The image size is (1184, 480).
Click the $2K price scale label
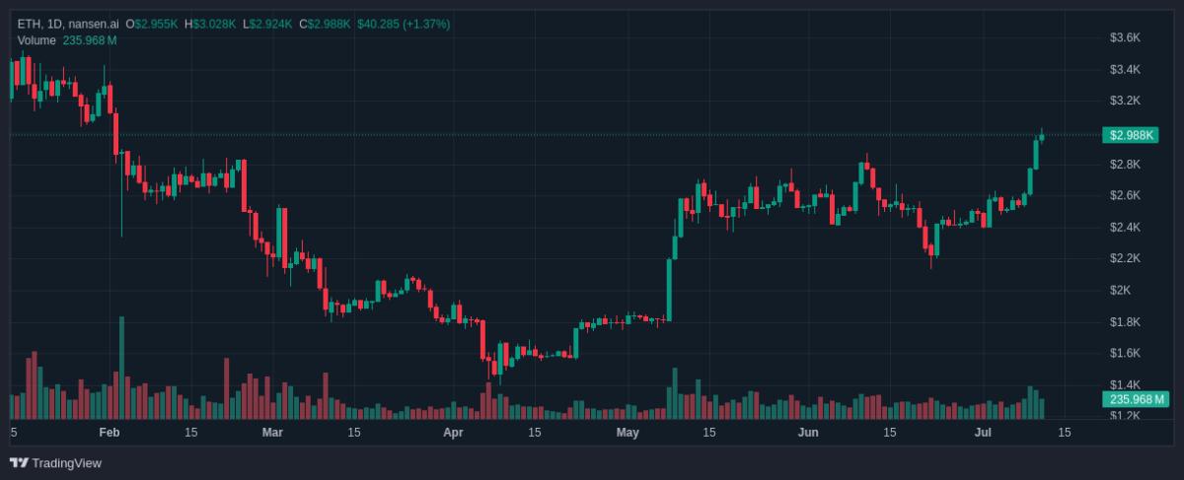[1120, 290]
